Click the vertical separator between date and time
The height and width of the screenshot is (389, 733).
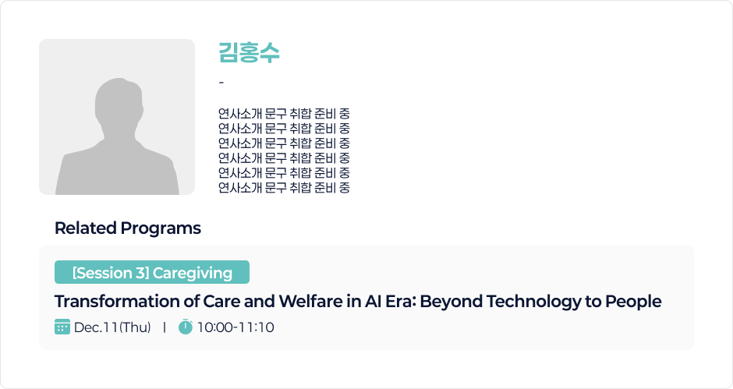(x=165, y=327)
